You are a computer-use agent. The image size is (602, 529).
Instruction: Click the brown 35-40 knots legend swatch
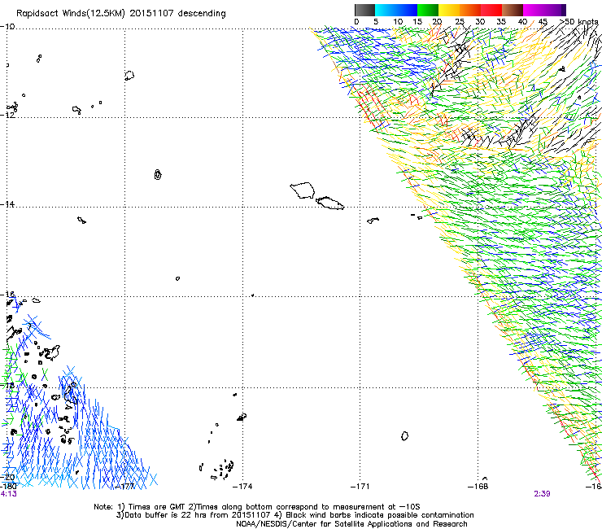point(513,10)
